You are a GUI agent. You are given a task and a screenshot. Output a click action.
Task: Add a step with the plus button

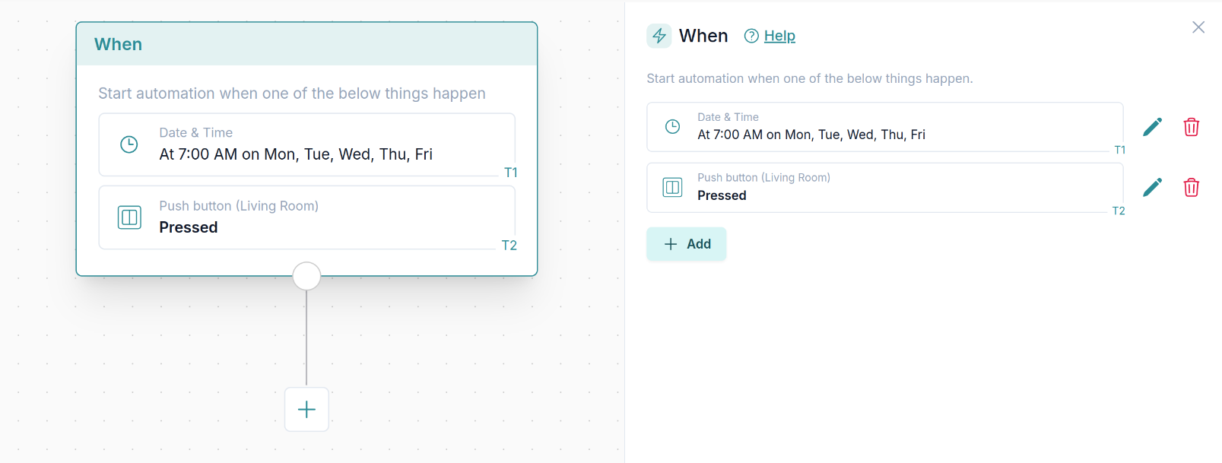306,410
